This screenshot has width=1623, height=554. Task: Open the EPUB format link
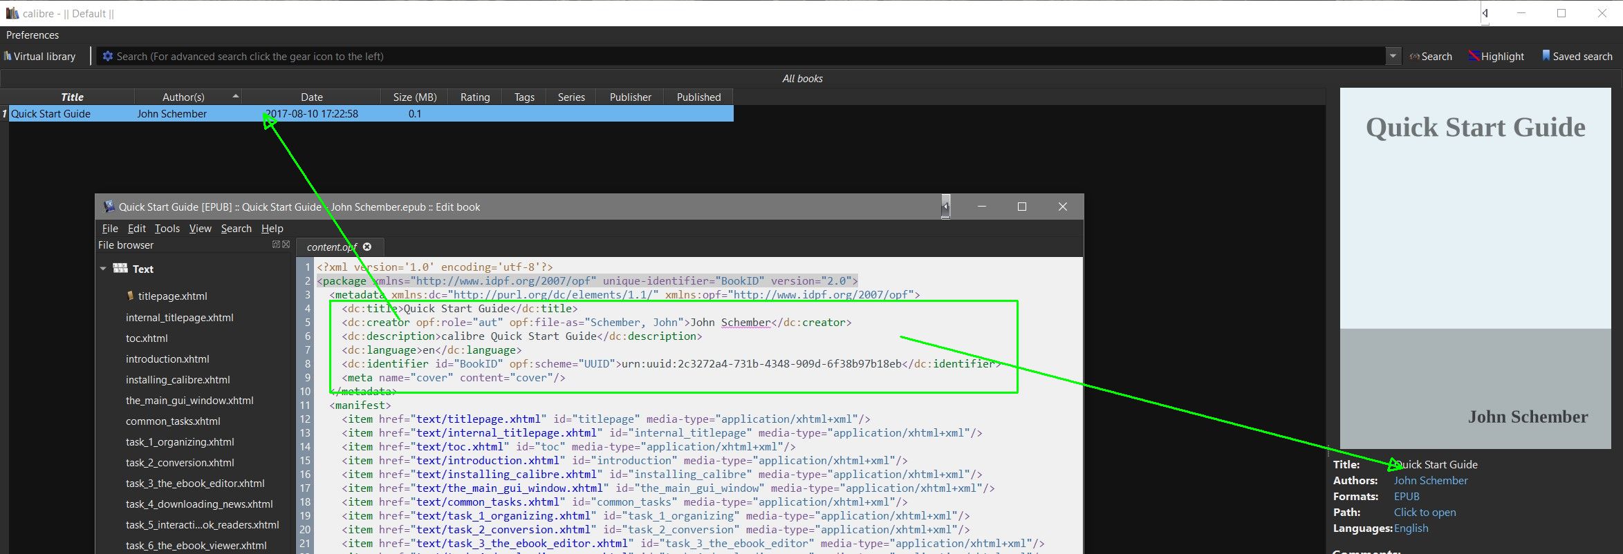pyautogui.click(x=1406, y=497)
